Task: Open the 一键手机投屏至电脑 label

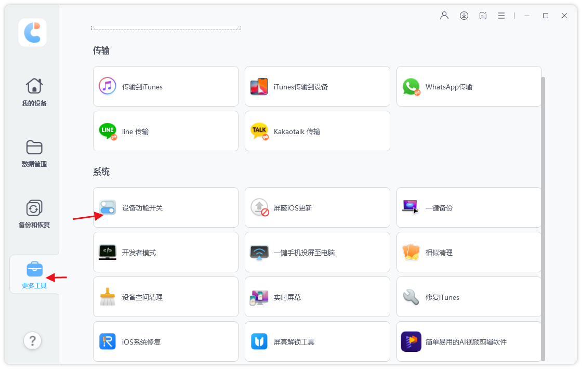Action: [x=304, y=253]
